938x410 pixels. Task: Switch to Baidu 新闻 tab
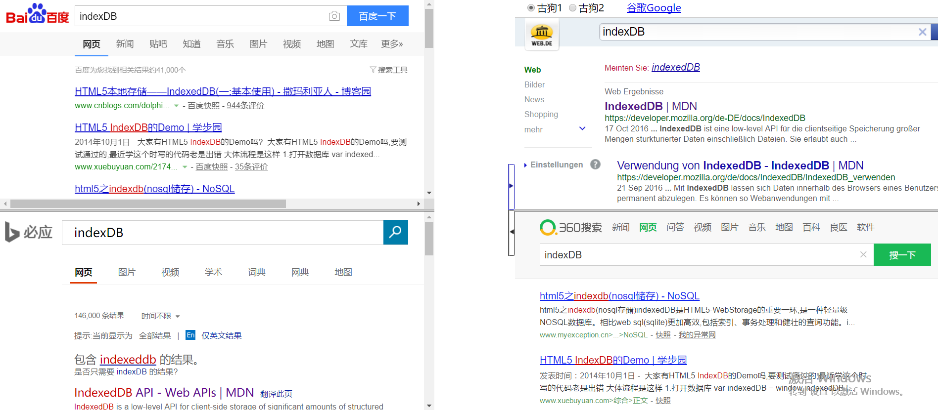point(125,44)
